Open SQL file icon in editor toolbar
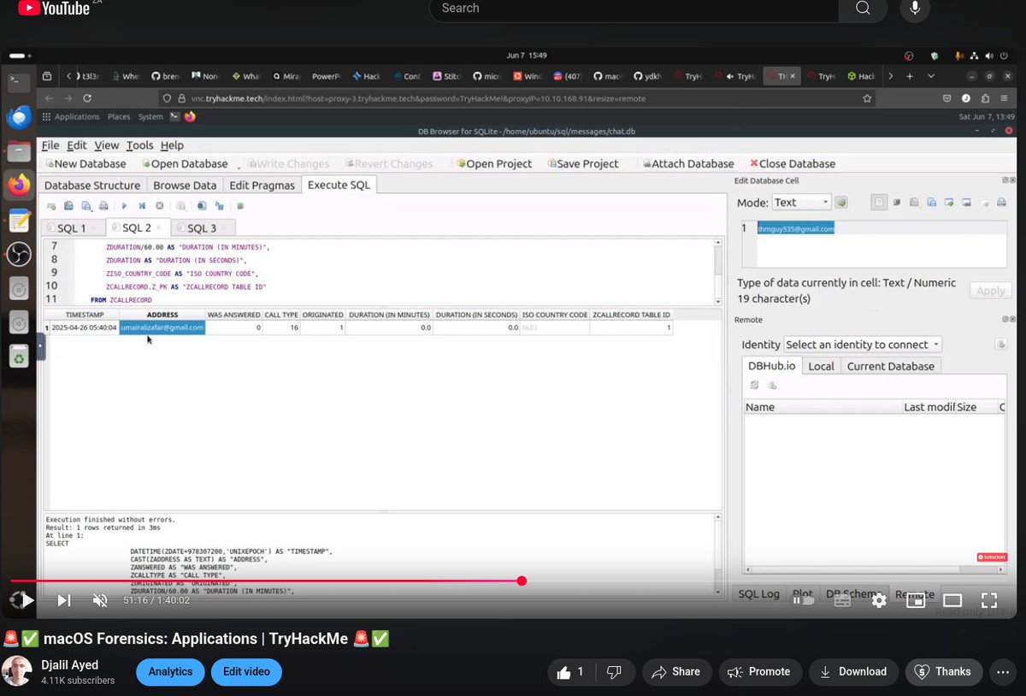Image resolution: width=1026 pixels, height=696 pixels. tap(68, 206)
